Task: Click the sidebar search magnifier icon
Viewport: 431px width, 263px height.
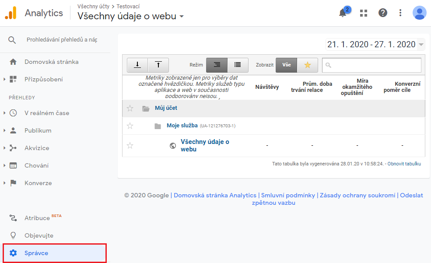Action: 12,40
